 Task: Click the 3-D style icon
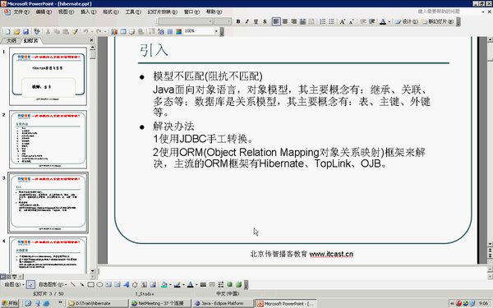point(238,284)
